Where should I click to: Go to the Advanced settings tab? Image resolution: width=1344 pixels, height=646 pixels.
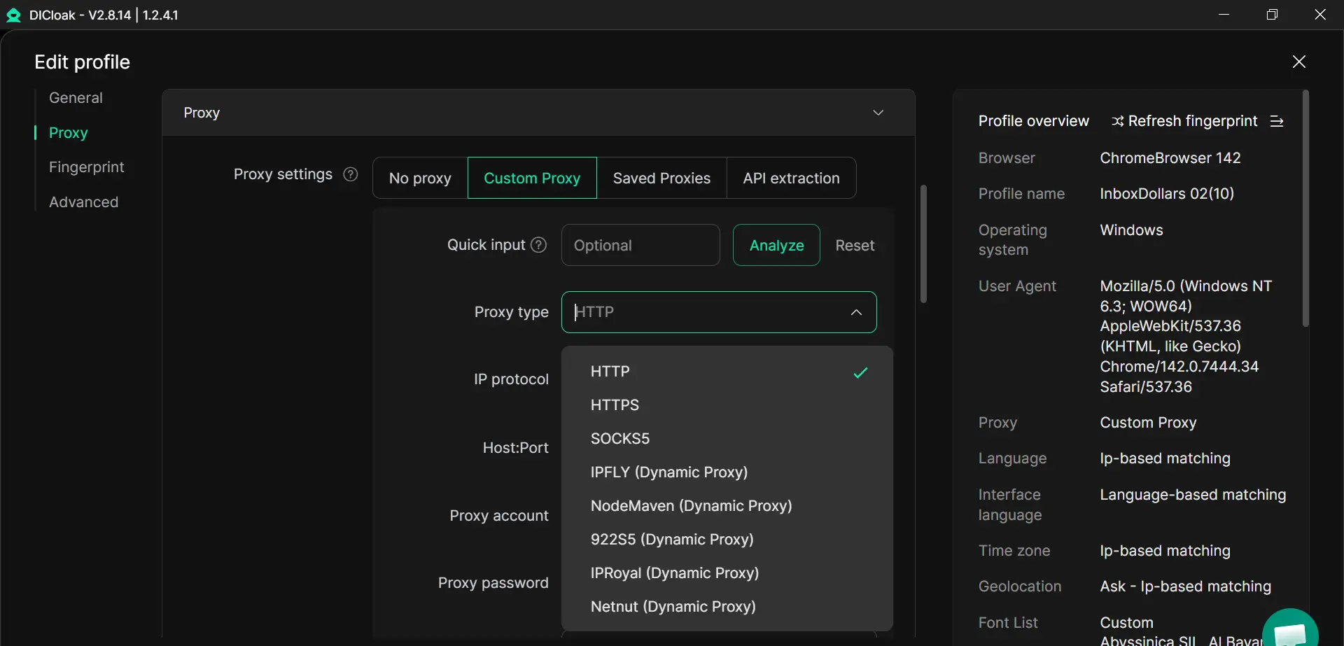tap(83, 202)
